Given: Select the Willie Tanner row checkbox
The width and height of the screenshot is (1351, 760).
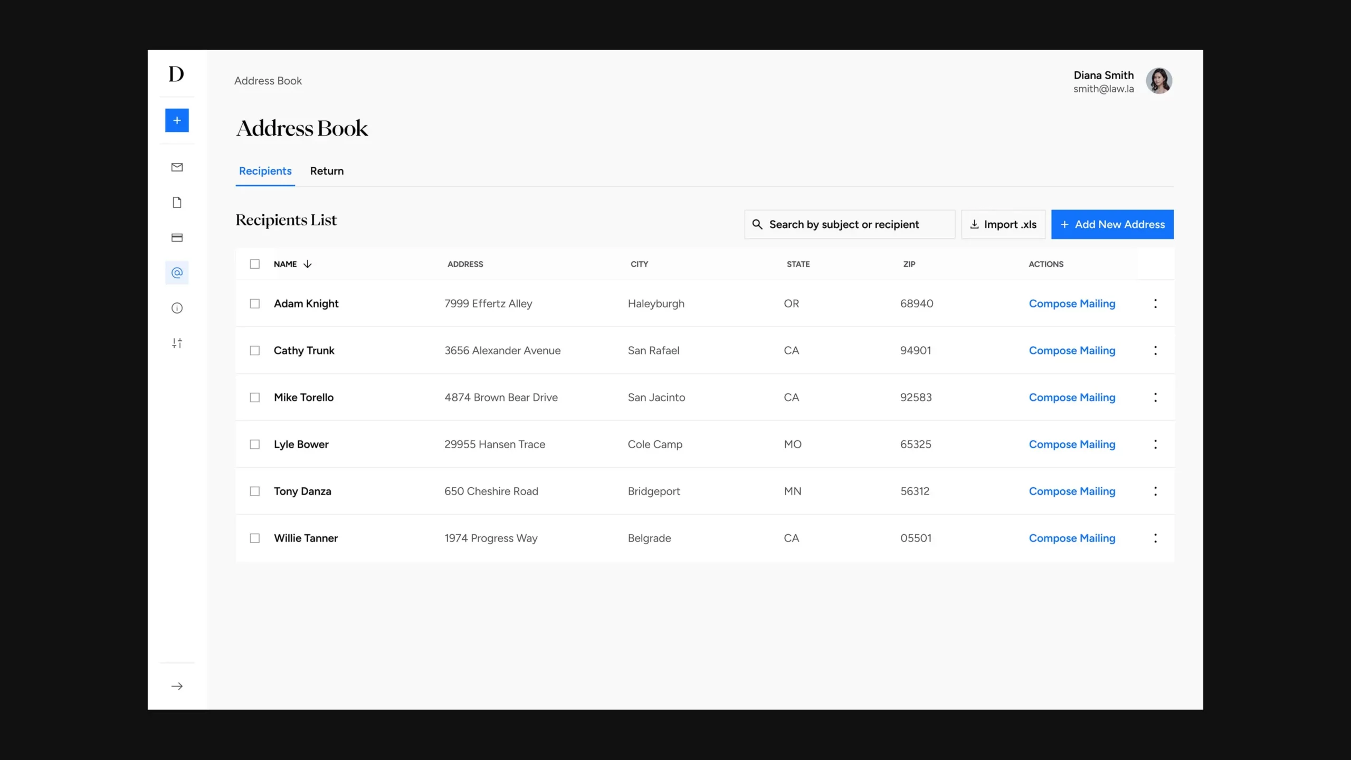Looking at the screenshot, I should 255,538.
